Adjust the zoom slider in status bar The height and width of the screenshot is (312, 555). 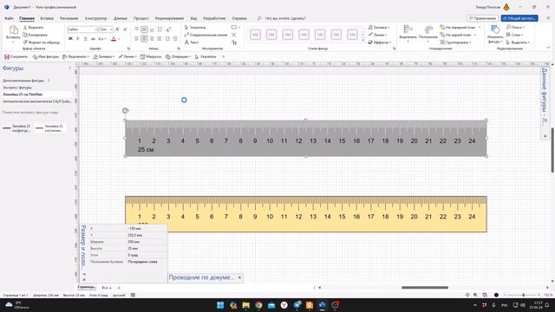(524, 295)
